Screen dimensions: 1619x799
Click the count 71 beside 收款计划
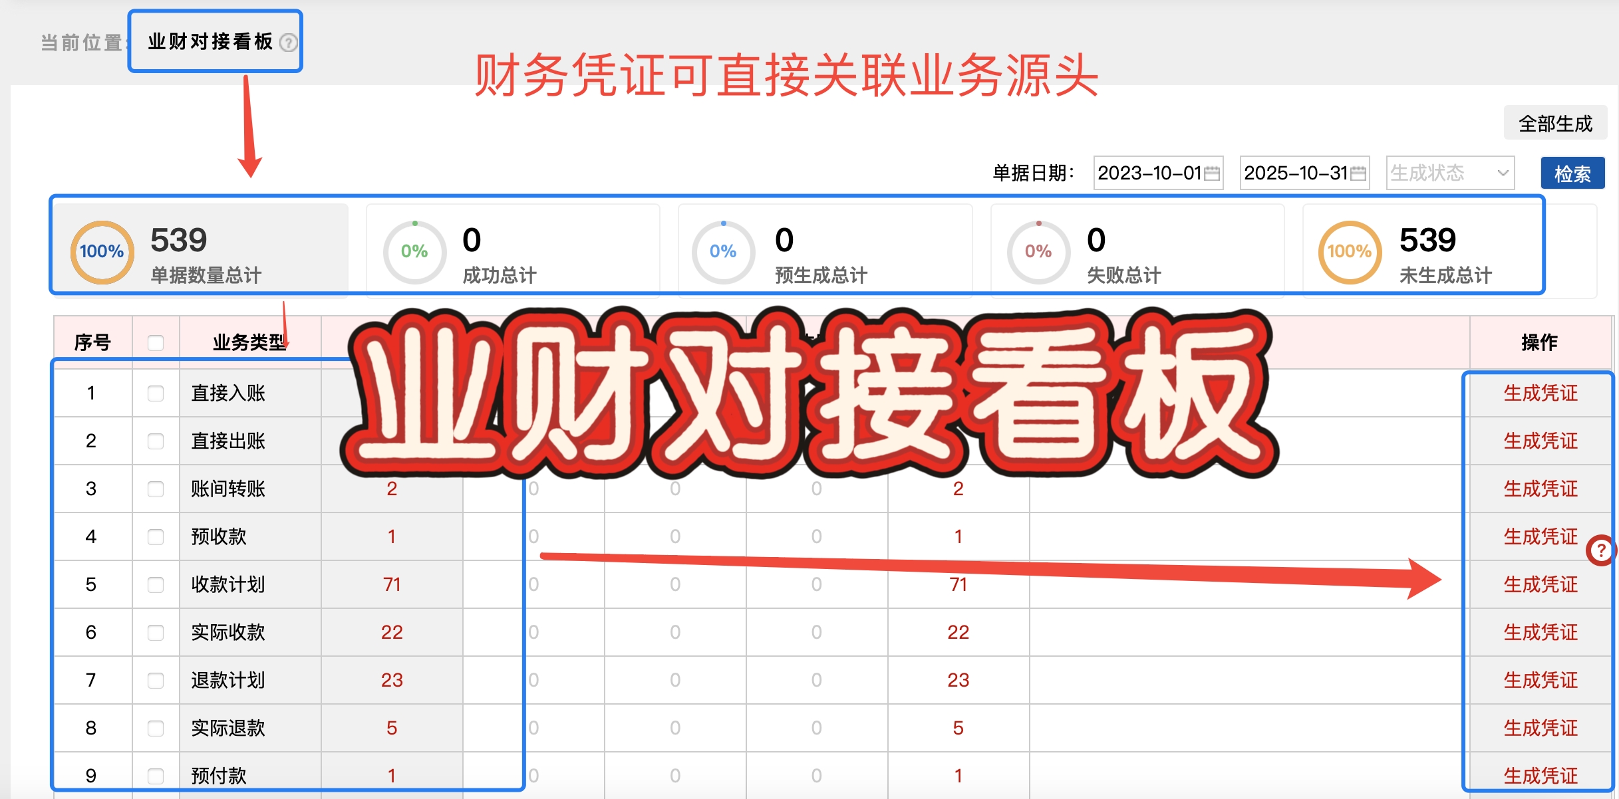click(x=392, y=584)
